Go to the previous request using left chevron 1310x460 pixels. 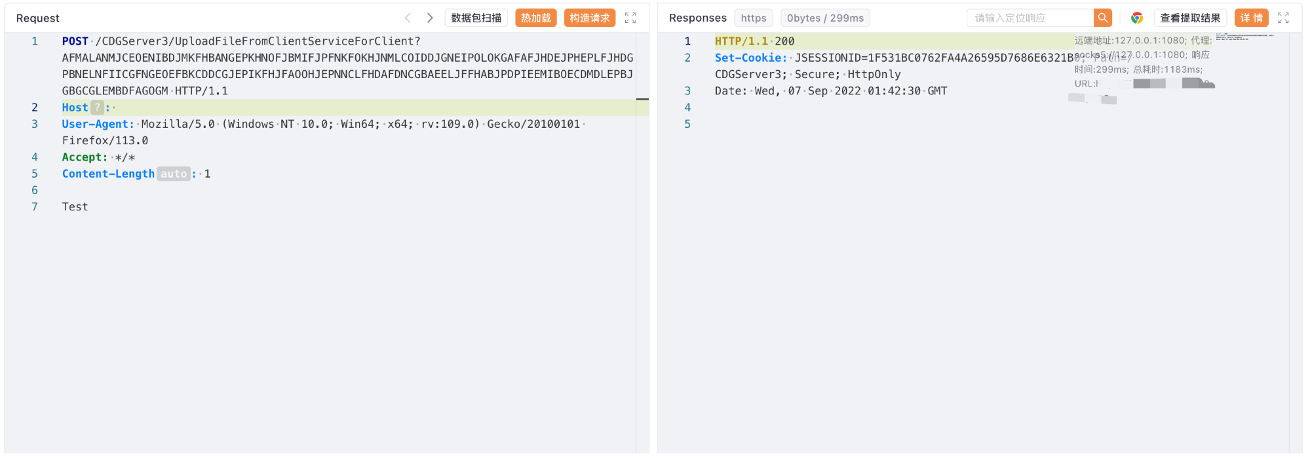pyautogui.click(x=408, y=18)
